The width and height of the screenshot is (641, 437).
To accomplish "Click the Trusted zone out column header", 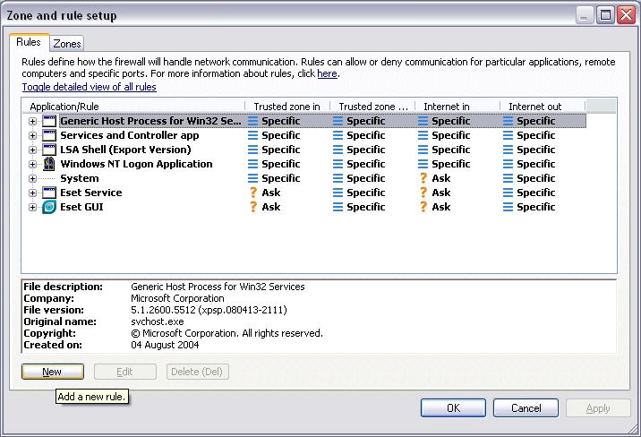I will tap(372, 107).
